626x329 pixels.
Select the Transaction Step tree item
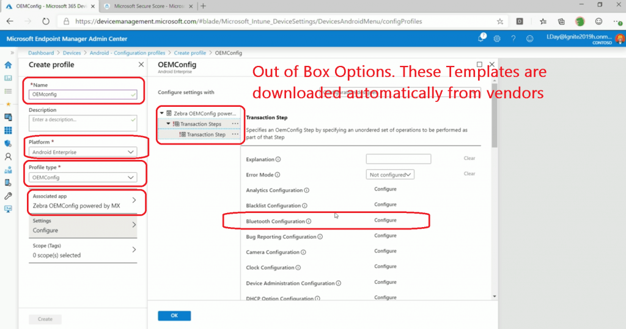click(206, 134)
